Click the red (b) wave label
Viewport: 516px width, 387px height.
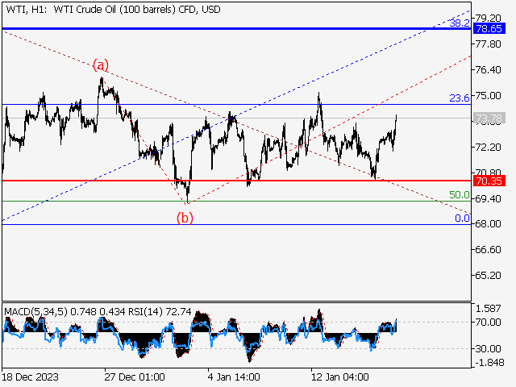(185, 218)
